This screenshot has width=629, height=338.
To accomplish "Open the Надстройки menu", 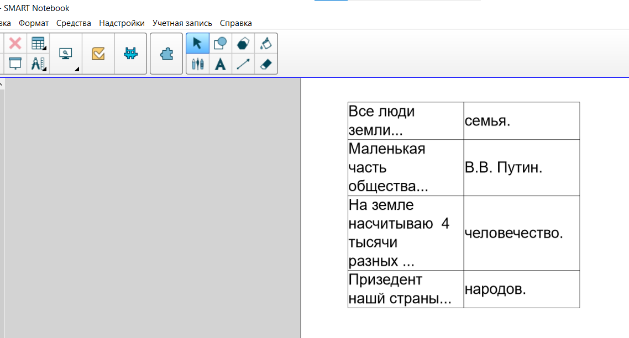I will pos(122,23).
